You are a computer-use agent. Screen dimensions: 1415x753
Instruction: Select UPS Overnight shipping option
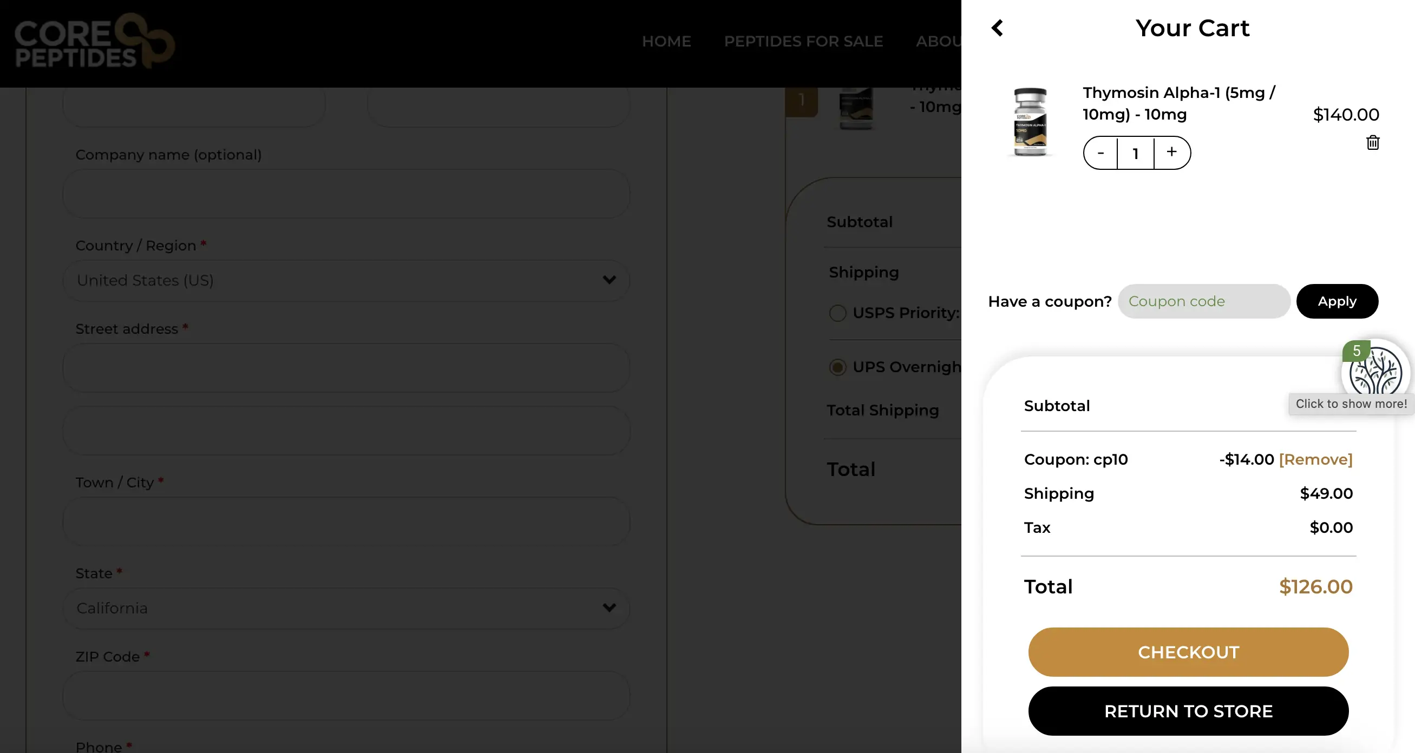pos(837,367)
